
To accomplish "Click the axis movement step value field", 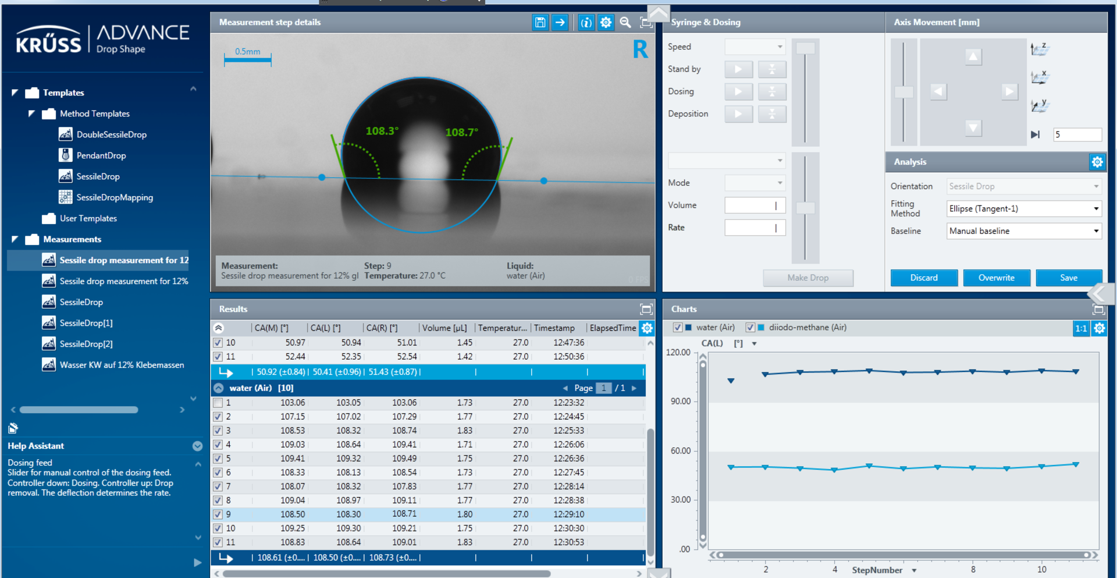I will click(x=1077, y=134).
